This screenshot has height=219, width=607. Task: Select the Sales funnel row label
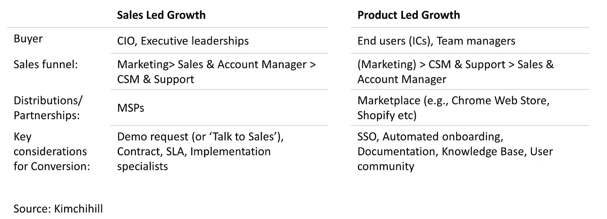click(x=46, y=64)
